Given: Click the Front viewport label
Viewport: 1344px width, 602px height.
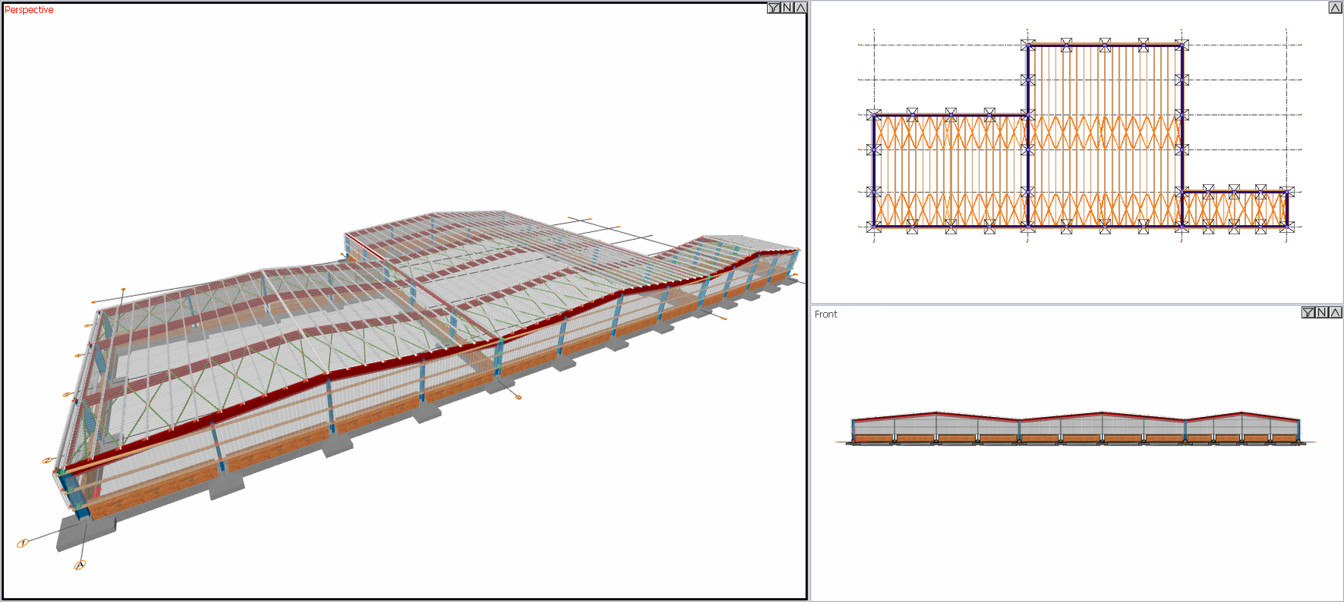Looking at the screenshot, I should click(826, 314).
